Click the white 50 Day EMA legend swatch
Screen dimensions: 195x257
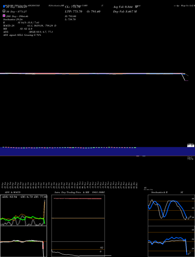[x=4, y=11]
